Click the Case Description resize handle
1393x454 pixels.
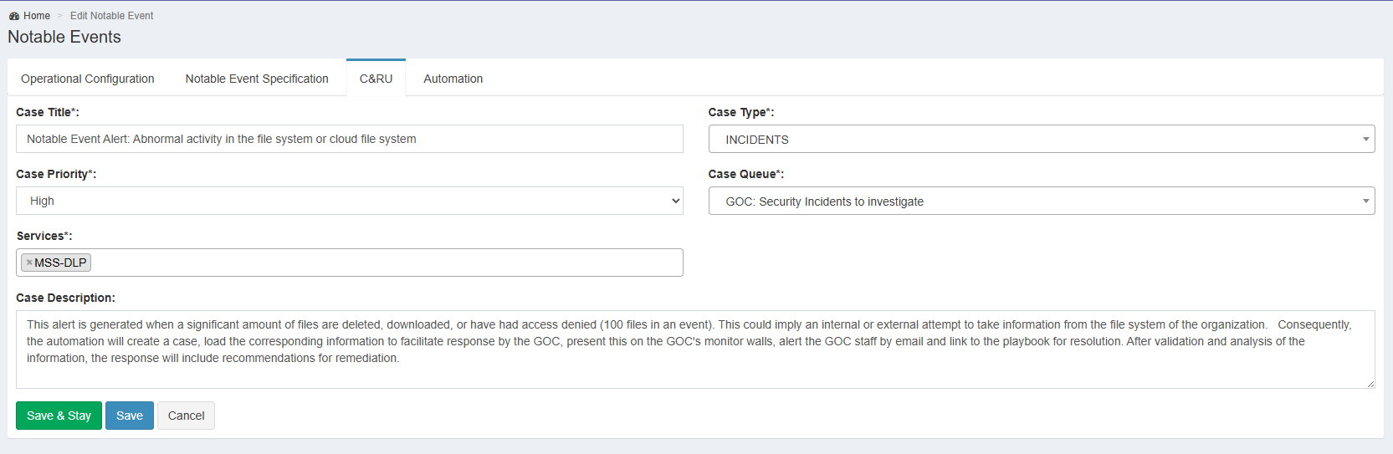[x=1370, y=384]
